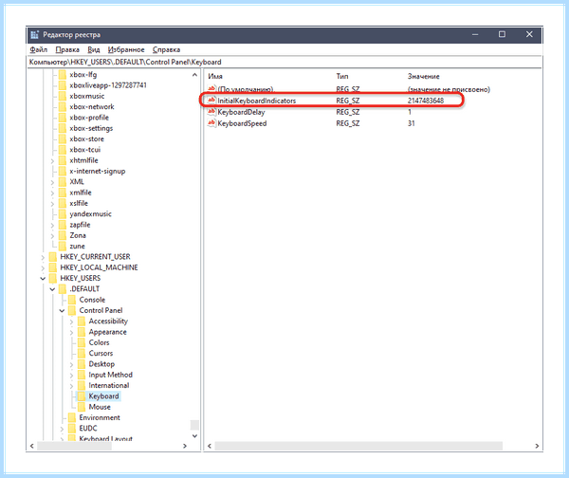Select the KeyboardDelay value icon
The width and height of the screenshot is (569, 478).
coord(211,112)
